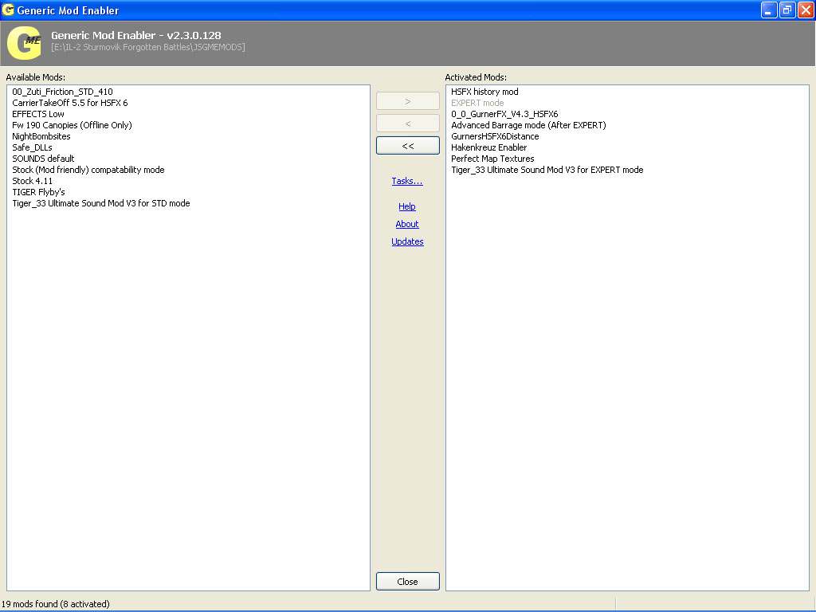
Task: Select NightBombsites mod
Action: [41, 136]
